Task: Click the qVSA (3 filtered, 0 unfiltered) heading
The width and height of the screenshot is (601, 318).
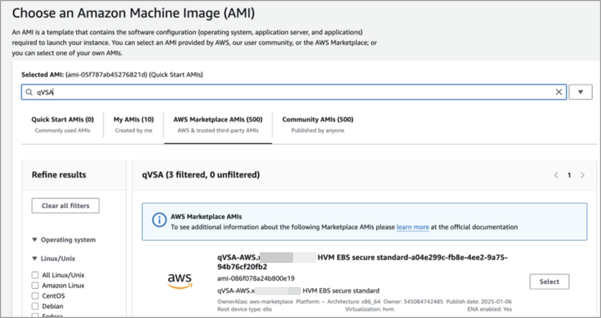Action: point(201,175)
